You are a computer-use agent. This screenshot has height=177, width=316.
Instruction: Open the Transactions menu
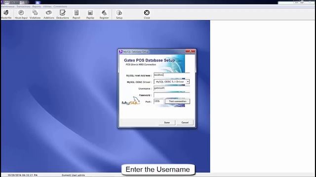pyautogui.click(x=23, y=6)
